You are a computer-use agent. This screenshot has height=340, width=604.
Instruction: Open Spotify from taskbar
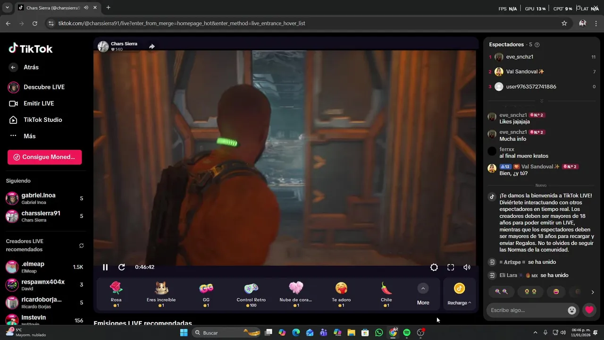407,332
